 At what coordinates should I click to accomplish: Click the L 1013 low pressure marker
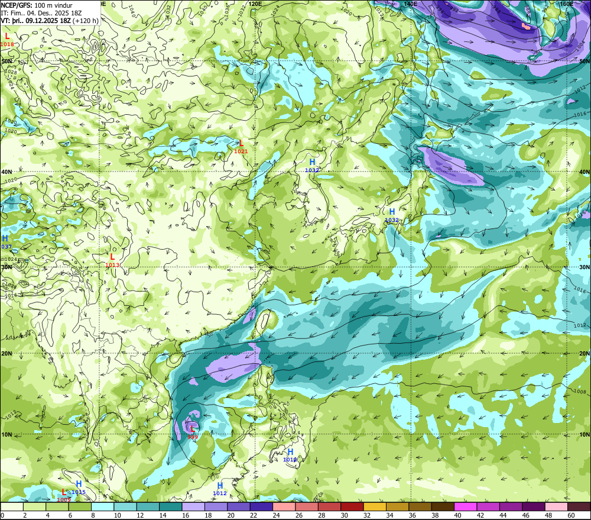pyautogui.click(x=112, y=260)
